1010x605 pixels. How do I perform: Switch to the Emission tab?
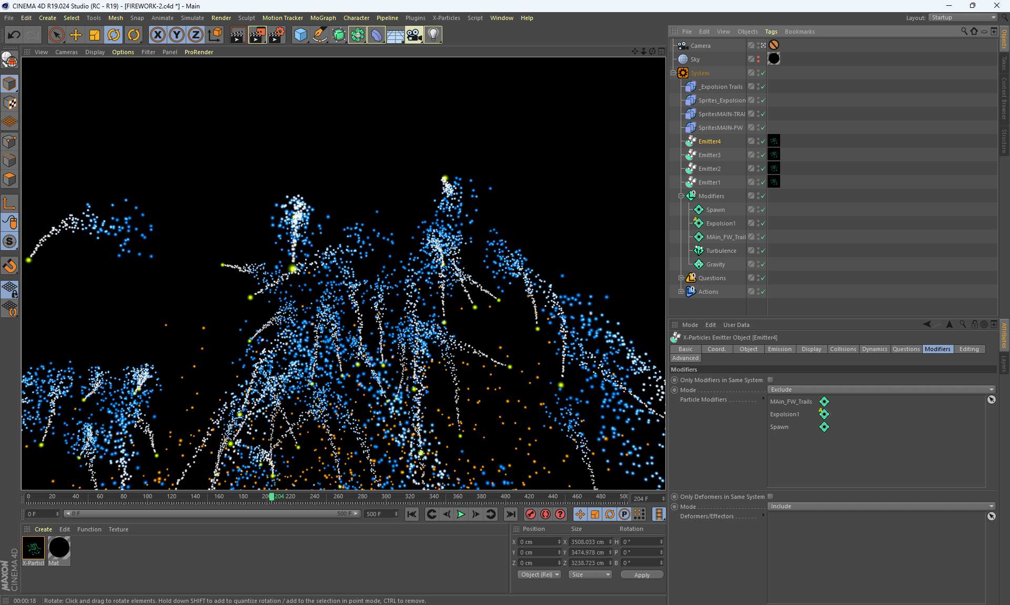(x=779, y=349)
